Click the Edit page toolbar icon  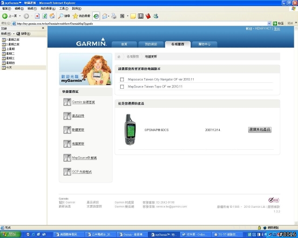tap(122, 16)
